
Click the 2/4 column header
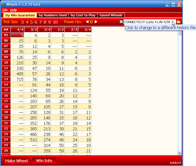pos(85,29)
